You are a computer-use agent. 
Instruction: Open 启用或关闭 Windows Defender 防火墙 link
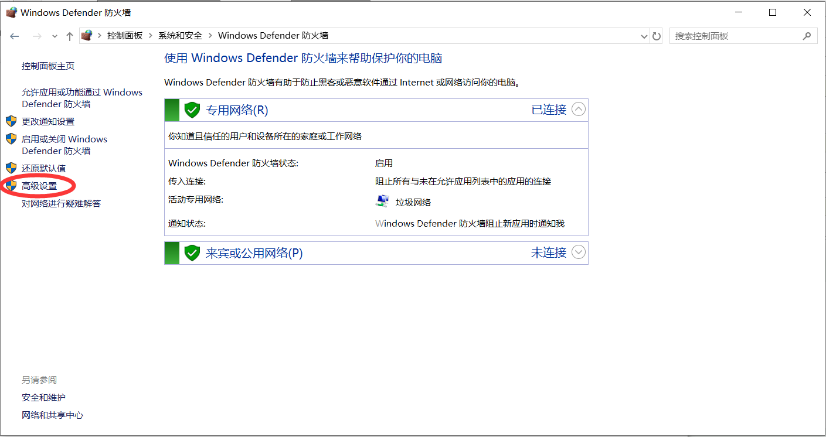click(64, 145)
